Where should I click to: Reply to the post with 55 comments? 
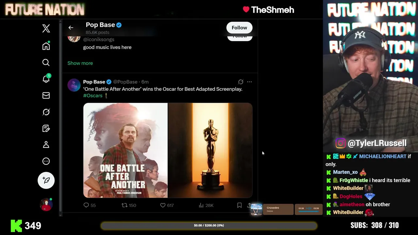click(89, 205)
